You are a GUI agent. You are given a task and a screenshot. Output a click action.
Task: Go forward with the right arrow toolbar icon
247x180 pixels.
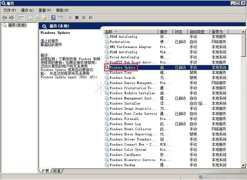[x=11, y=18]
